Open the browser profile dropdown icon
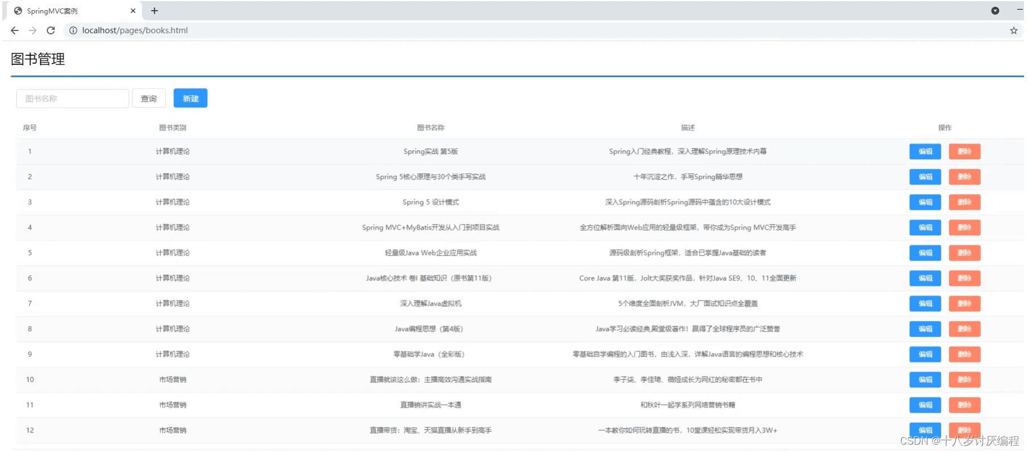The height and width of the screenshot is (452, 1028). point(995,11)
